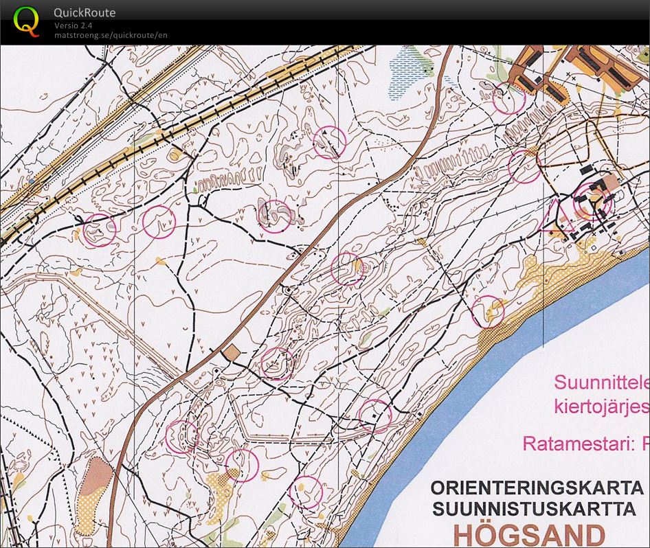Pick the control circle containing a small black square

click(x=375, y=415)
